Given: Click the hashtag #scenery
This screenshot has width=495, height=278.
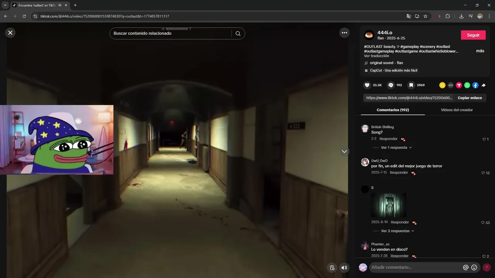Looking at the screenshot, I should point(427,47).
